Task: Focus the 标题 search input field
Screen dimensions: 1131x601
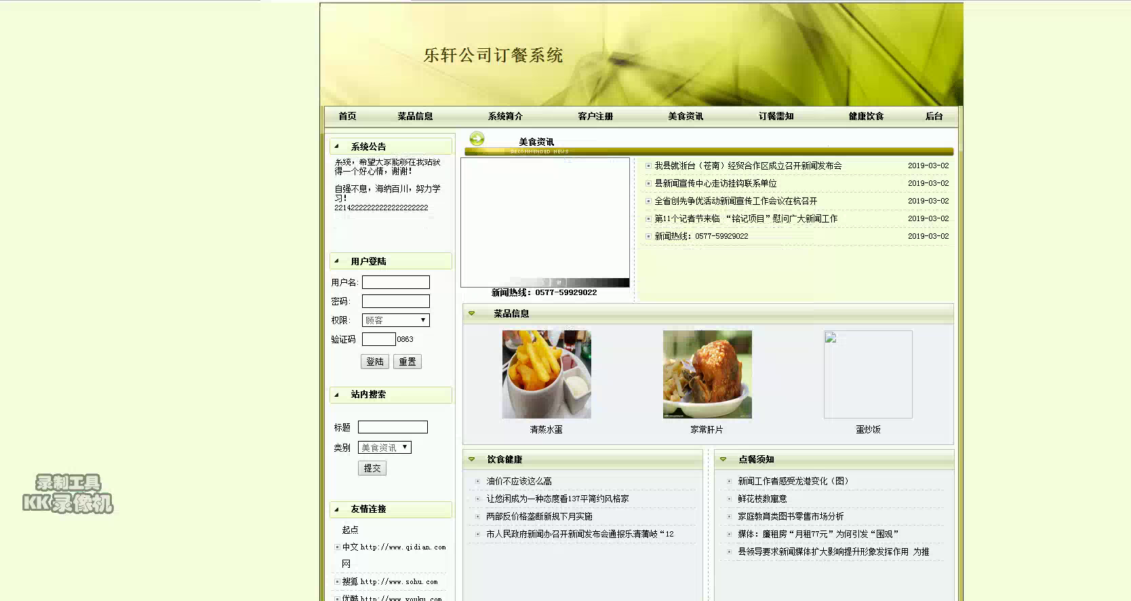Action: pyautogui.click(x=393, y=427)
